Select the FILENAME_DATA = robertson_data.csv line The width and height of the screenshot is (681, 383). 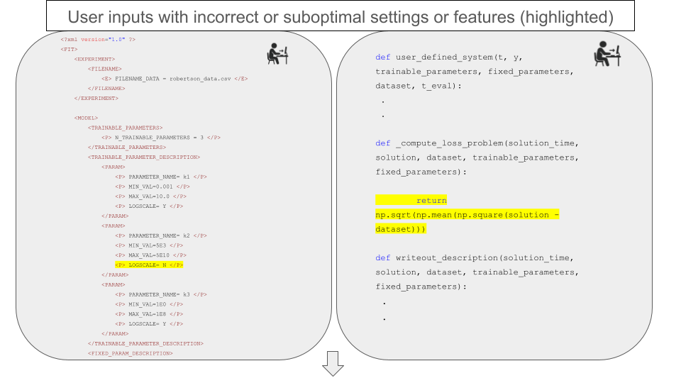click(x=174, y=78)
